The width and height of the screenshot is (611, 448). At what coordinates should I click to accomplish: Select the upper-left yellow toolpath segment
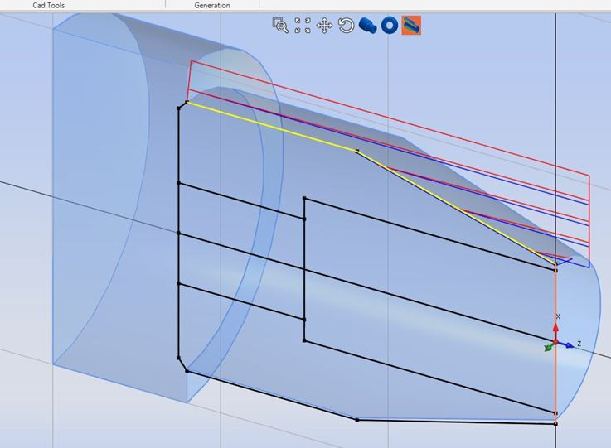click(272, 127)
